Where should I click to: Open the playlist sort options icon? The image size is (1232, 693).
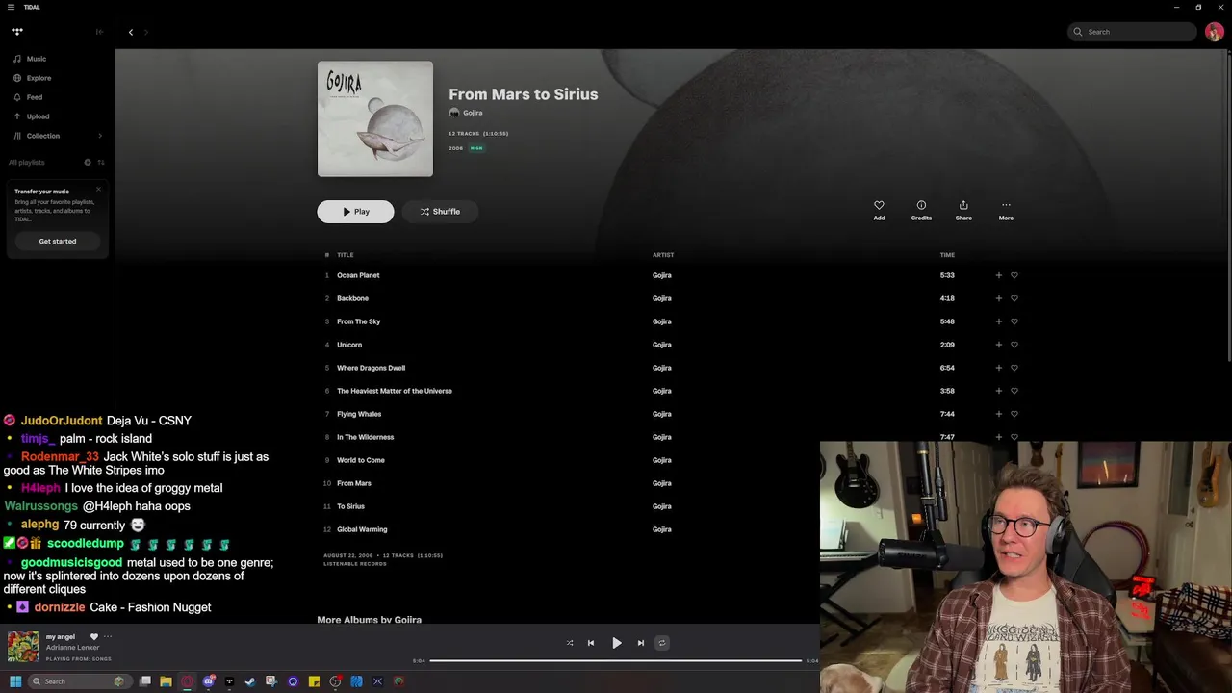[101, 162]
